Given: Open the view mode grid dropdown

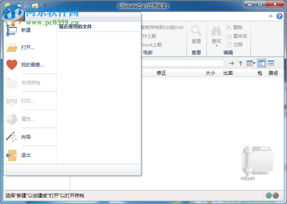Looking at the screenshot, I should point(251,63).
